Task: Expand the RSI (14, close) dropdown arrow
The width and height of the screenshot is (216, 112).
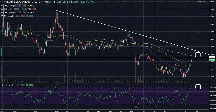Action: point(14,85)
